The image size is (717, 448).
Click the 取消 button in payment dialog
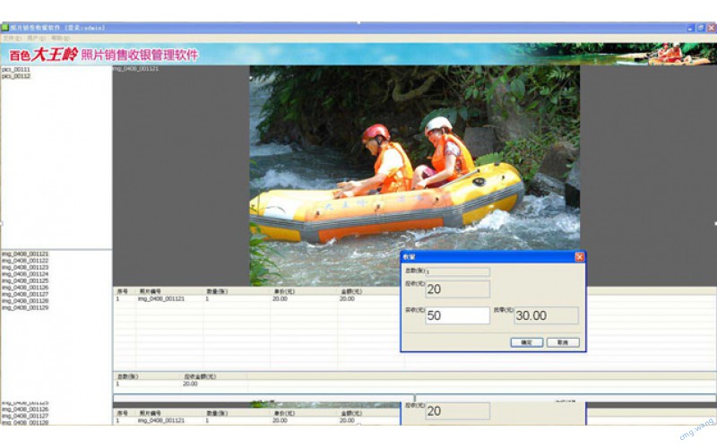click(562, 342)
